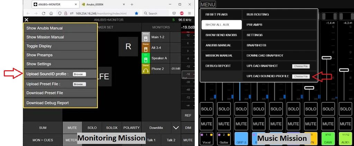
Task: Browse for a Preset File
Action: [x=79, y=84]
